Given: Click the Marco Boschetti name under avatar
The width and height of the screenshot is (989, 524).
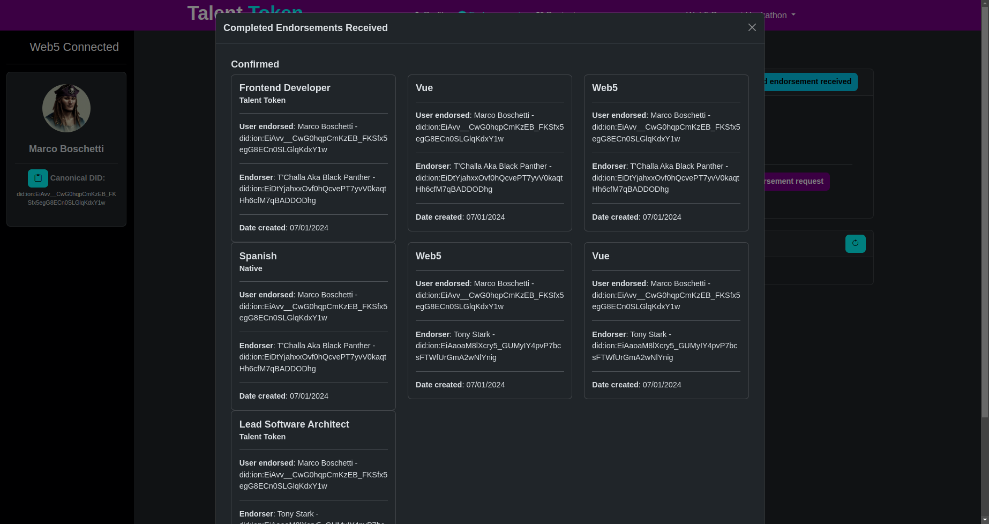Looking at the screenshot, I should tap(66, 149).
